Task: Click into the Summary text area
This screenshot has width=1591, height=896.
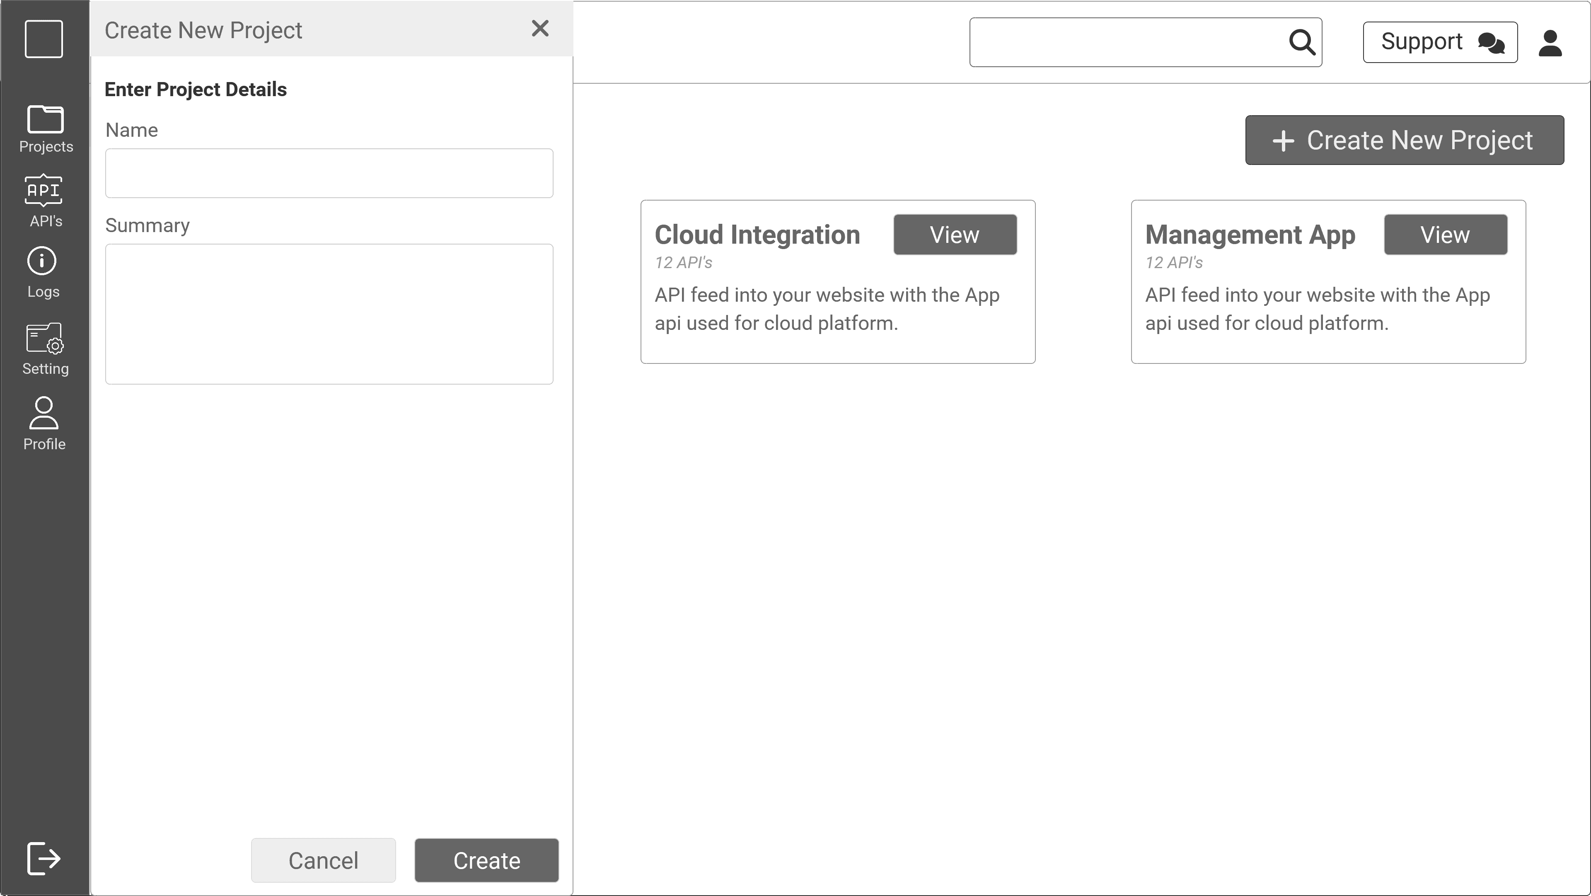Action: pyautogui.click(x=329, y=314)
